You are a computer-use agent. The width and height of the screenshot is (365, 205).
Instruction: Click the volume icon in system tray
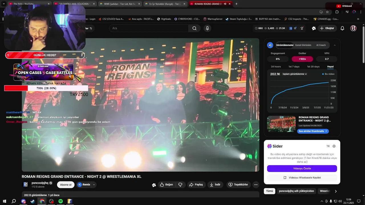pos(340,201)
